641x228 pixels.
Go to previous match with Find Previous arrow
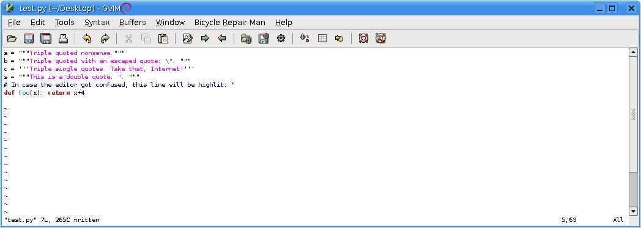222,39
